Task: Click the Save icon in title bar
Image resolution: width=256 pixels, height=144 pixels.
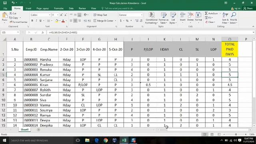Action: pos(5,3)
